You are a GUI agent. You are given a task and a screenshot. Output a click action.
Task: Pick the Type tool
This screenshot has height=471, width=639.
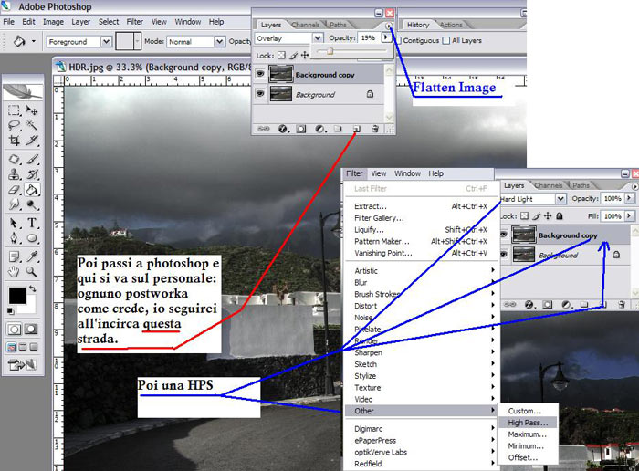pos(33,223)
